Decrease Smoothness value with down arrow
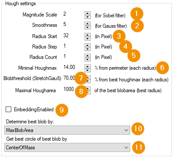 tap(88, 27)
